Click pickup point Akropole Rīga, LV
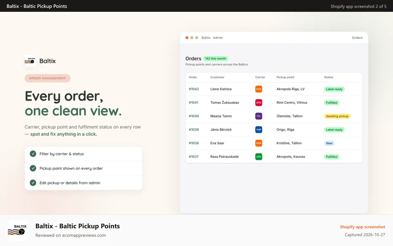Screen dimensions: 393x246 (290, 89)
